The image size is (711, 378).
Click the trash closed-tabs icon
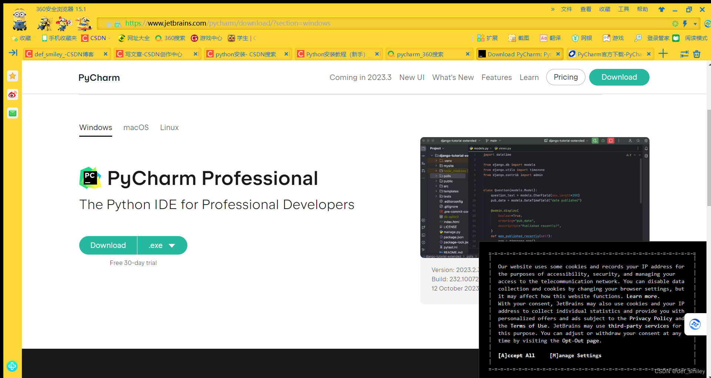pyautogui.click(x=697, y=54)
